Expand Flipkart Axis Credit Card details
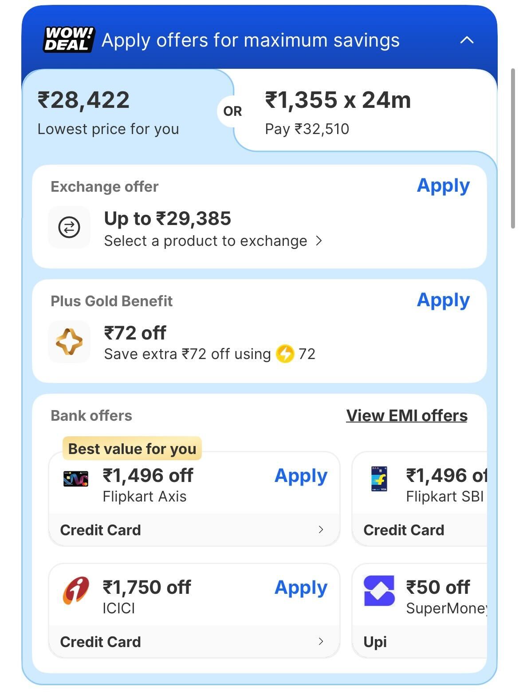The image size is (519, 695). pos(321,529)
